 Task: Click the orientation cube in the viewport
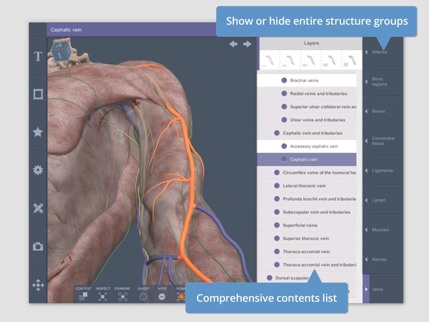[60, 51]
